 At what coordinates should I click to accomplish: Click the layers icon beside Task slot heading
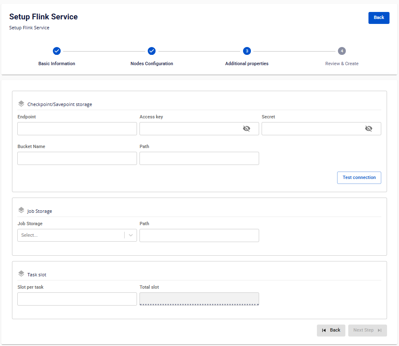21,274
